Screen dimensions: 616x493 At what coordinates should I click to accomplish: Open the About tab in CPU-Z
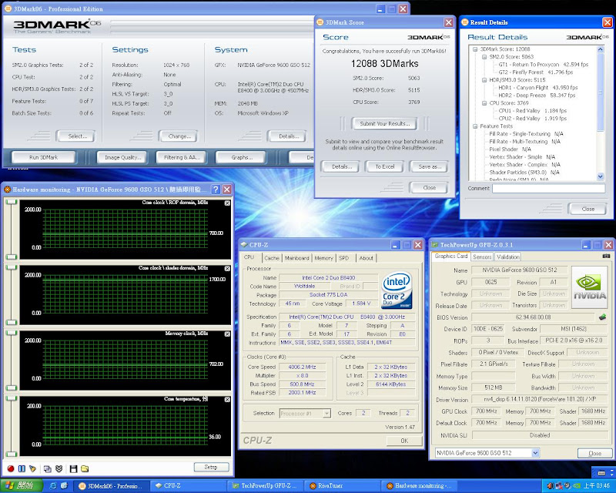coord(367,258)
